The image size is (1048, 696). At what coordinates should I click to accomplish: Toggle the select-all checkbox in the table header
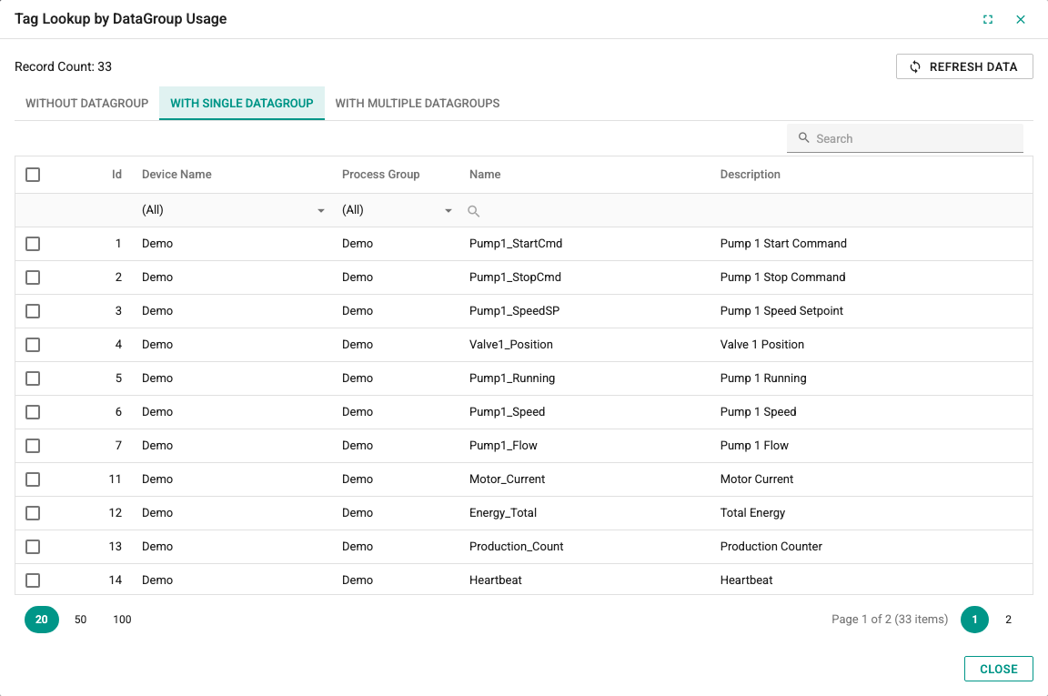[x=33, y=175]
